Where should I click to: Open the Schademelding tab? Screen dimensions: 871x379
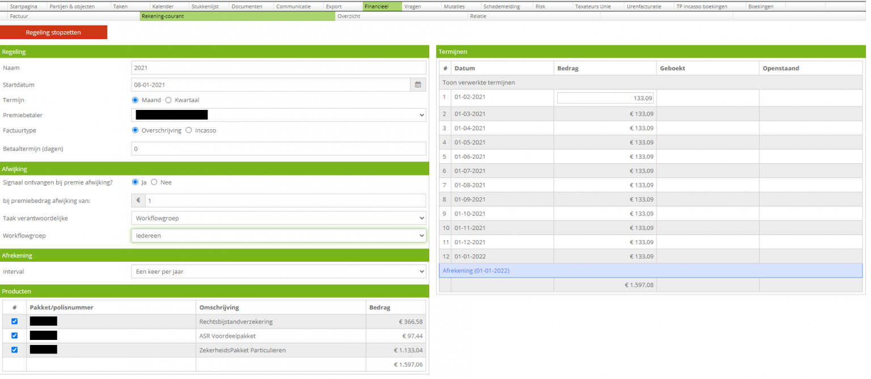501,7
